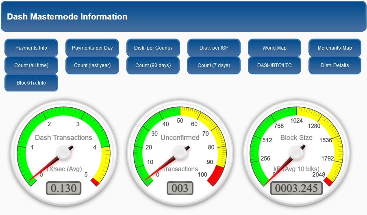The width and height of the screenshot is (367, 215).
Task: Click the 4 mark on Dash Transactions gauge
Action: coord(95,148)
